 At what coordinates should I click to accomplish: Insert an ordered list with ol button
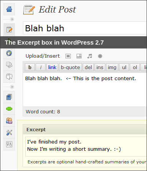point(135,67)
